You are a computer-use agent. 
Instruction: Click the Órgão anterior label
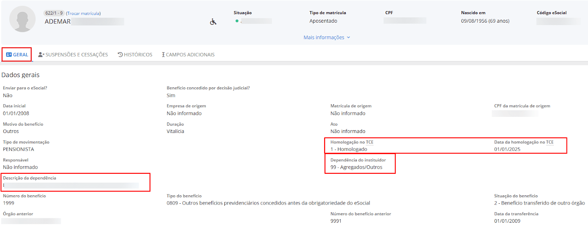(18, 214)
